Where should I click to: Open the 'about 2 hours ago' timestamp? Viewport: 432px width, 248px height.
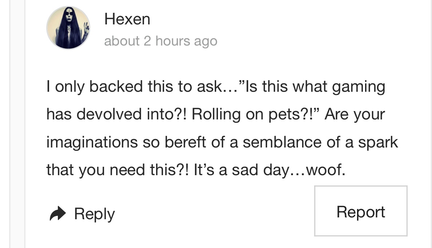point(160,41)
